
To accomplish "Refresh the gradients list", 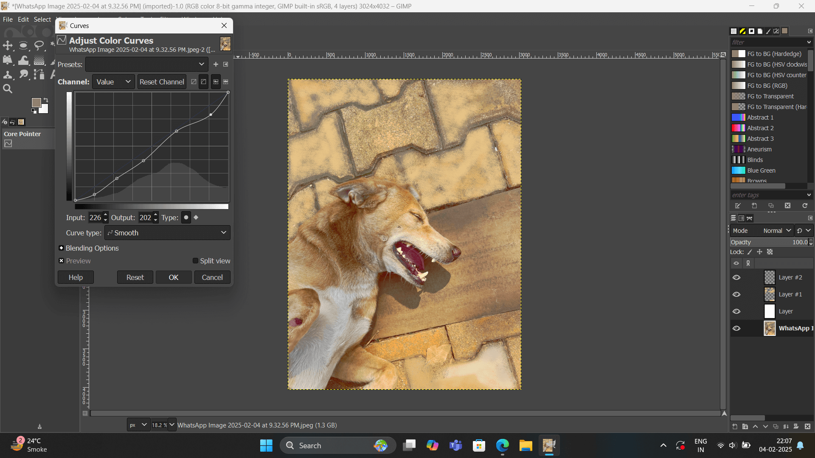I will click(x=805, y=206).
